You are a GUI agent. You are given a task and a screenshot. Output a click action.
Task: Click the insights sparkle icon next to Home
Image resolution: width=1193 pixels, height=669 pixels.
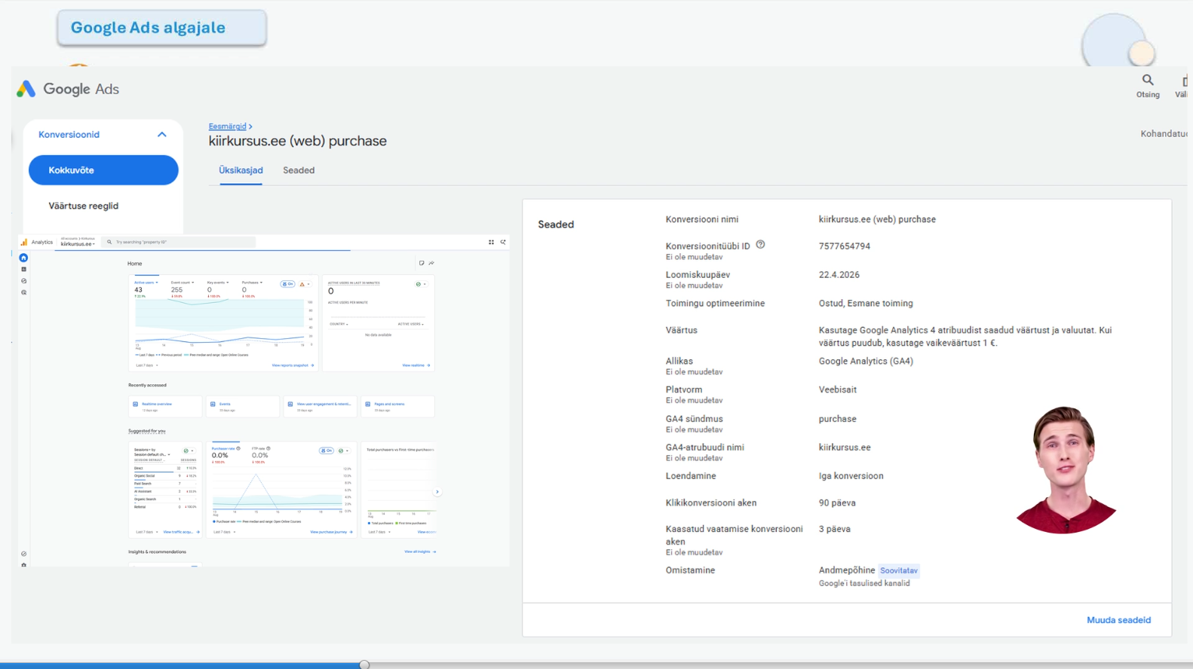coord(431,263)
